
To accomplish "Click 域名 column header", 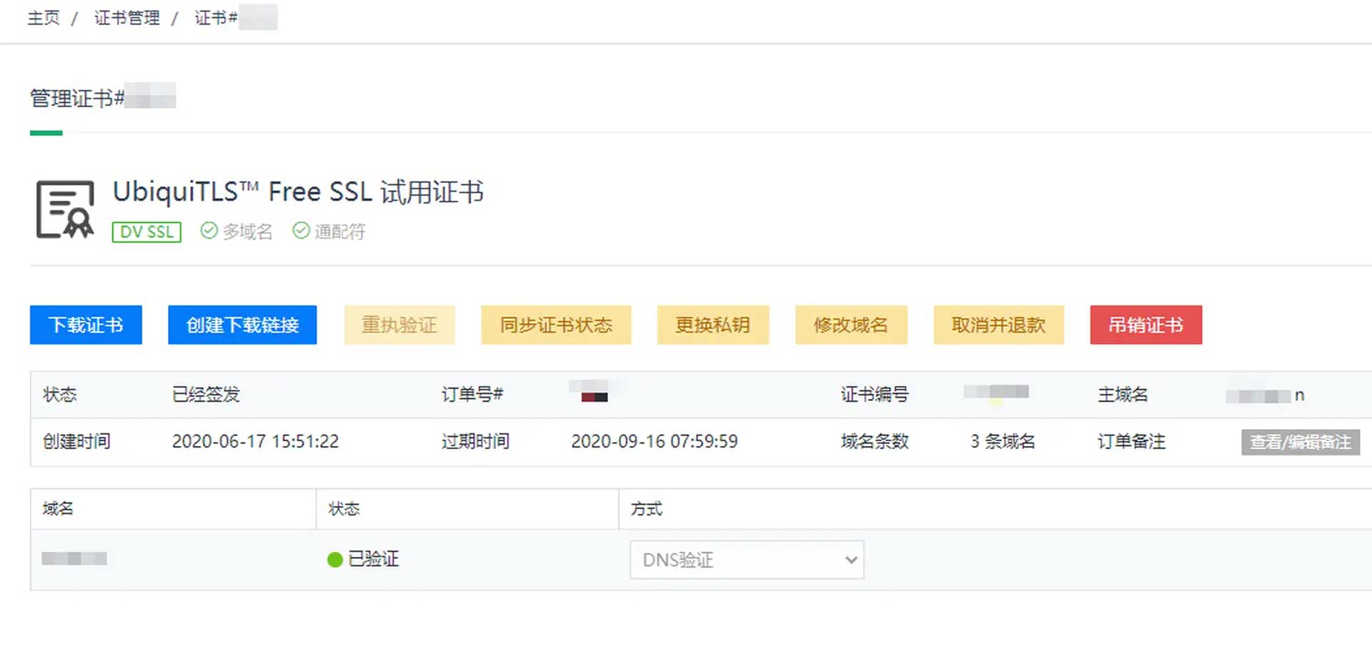I will click(58, 509).
